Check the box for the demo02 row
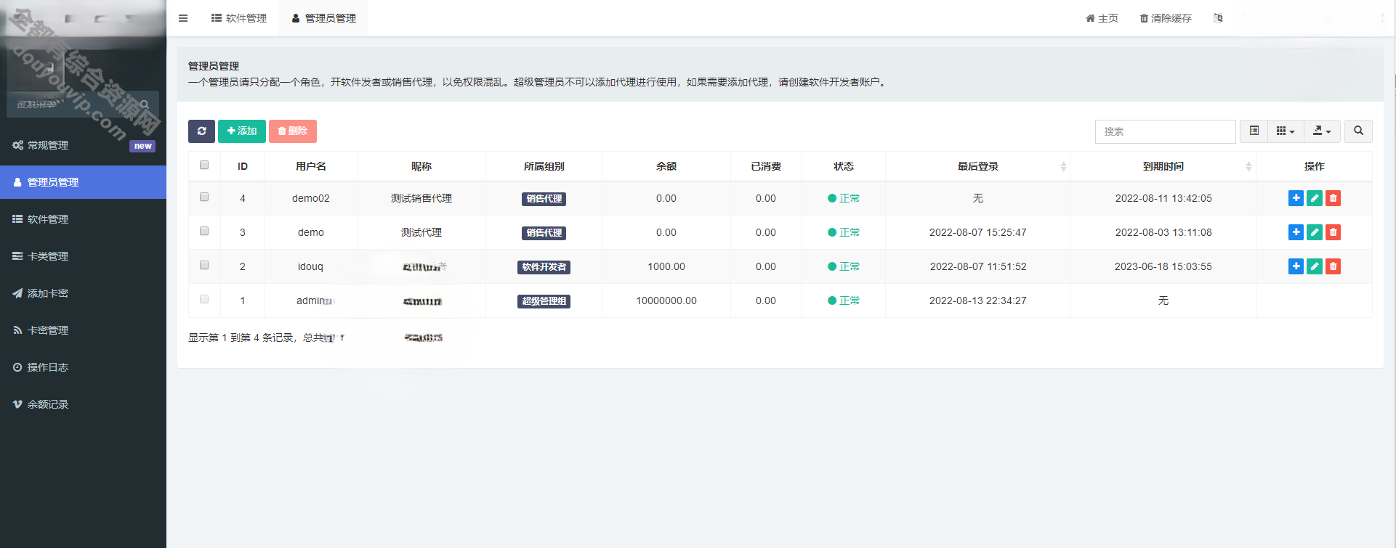Screen dimensions: 1396x548 pyautogui.click(x=204, y=197)
